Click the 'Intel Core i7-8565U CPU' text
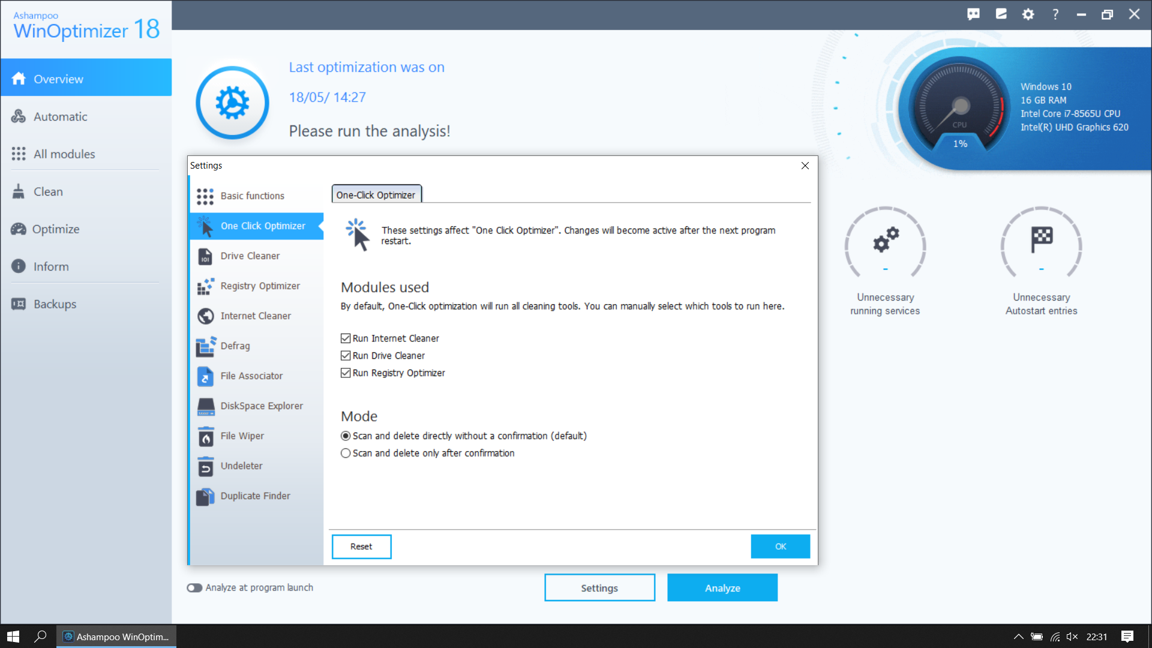1152x648 pixels. 1070,113
